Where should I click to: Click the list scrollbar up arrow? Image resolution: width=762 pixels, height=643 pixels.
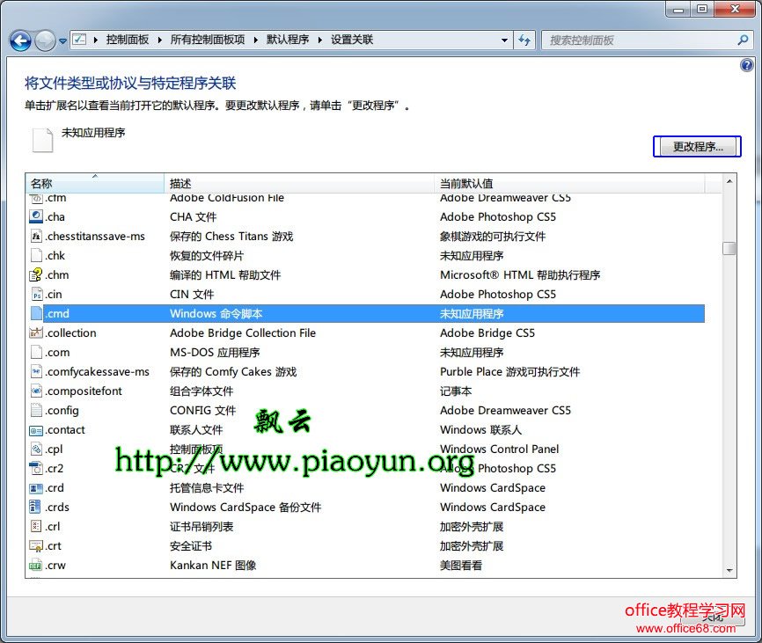[729, 181]
